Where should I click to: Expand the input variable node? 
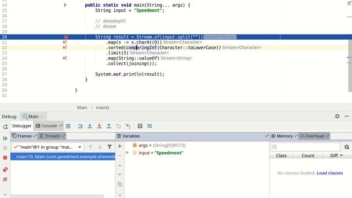point(128,153)
